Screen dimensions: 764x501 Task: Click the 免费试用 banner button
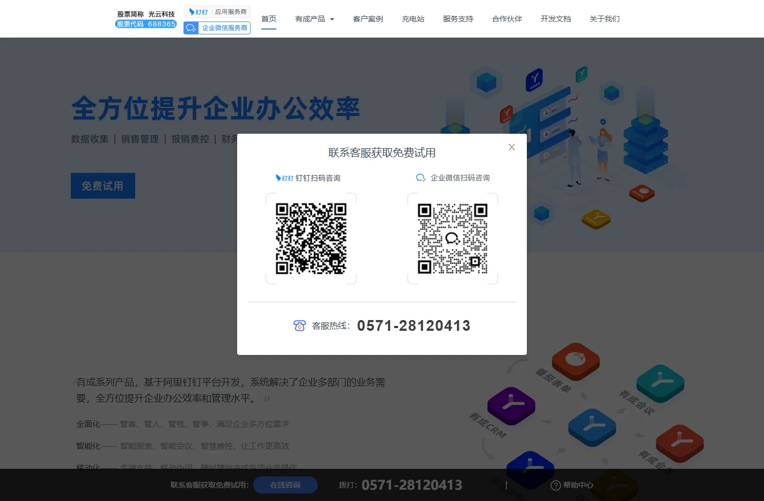pos(103,186)
